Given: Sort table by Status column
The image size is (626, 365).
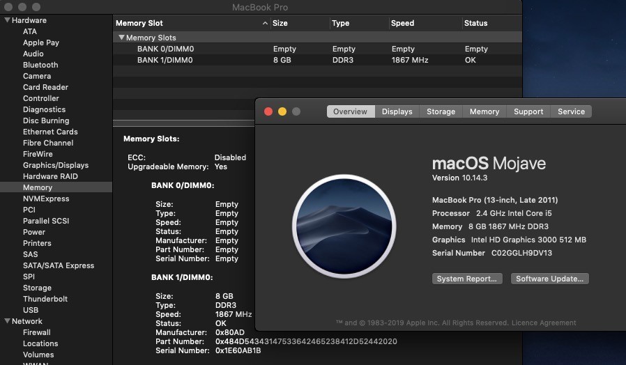Looking at the screenshot, I should (x=492, y=23).
